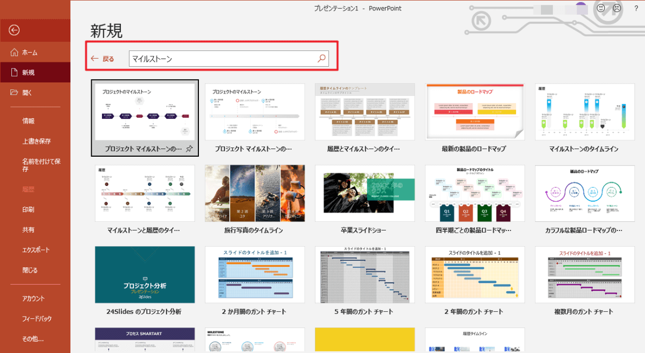Click the Open folder icon in sidebar

pyautogui.click(x=14, y=93)
